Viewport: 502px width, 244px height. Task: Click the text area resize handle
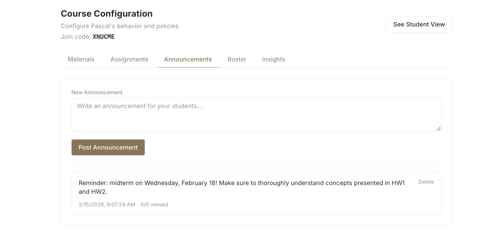pos(438,129)
